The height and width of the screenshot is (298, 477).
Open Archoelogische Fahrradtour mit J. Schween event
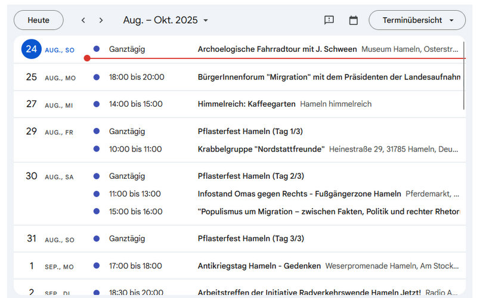click(277, 49)
